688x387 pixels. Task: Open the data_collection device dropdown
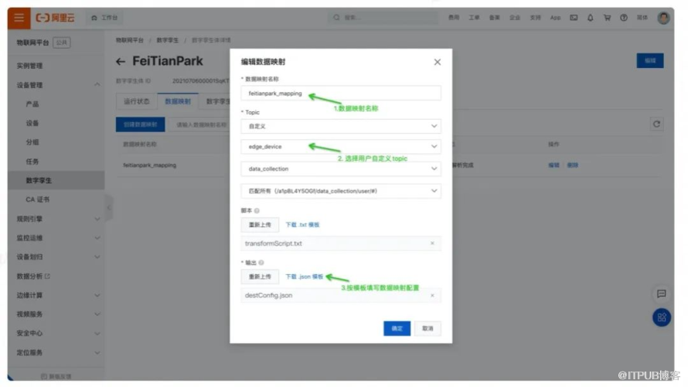[x=341, y=168]
